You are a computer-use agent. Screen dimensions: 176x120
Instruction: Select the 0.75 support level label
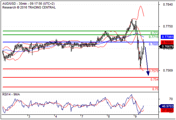click(x=155, y=89)
